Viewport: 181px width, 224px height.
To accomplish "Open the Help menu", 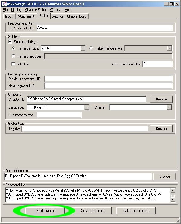I will click(x=68, y=10).
